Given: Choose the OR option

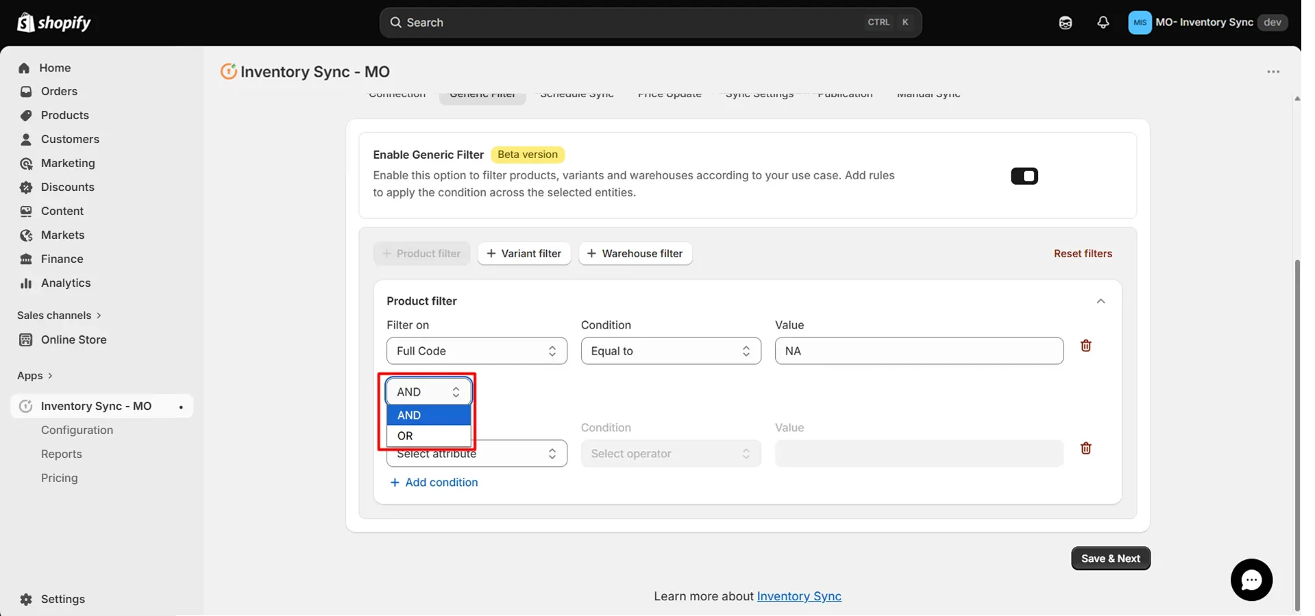Looking at the screenshot, I should [x=428, y=436].
